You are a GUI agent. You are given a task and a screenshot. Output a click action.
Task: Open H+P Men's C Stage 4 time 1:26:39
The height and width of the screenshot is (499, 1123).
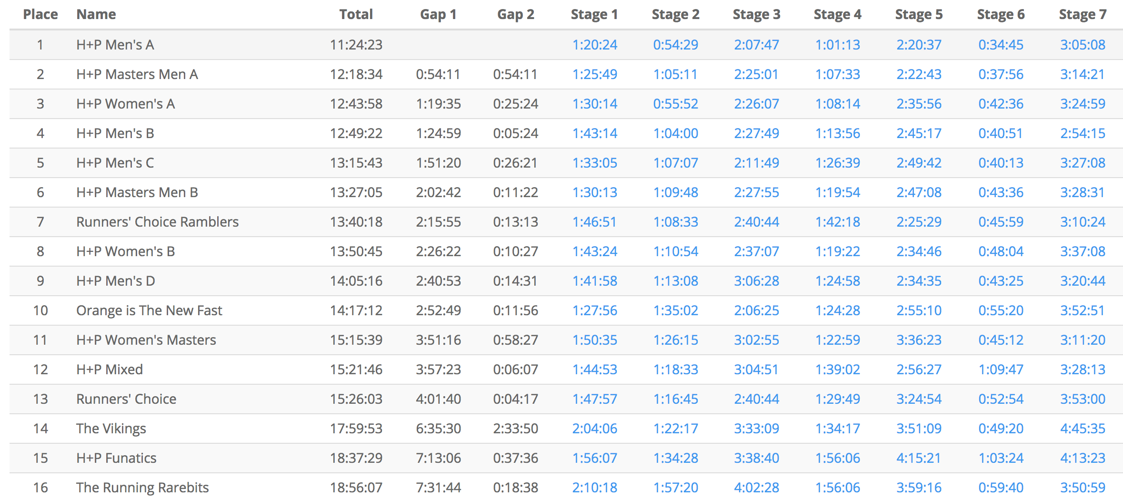(x=838, y=163)
